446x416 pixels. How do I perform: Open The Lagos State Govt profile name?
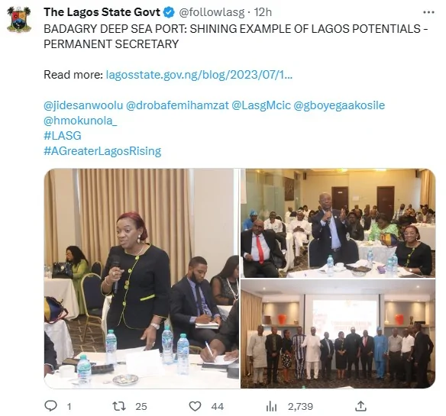[102, 12]
